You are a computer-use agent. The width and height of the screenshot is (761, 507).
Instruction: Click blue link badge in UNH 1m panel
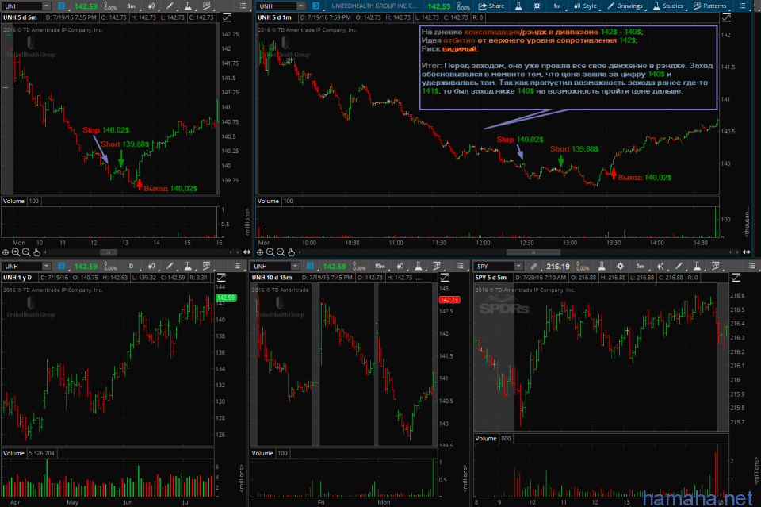click(x=316, y=6)
